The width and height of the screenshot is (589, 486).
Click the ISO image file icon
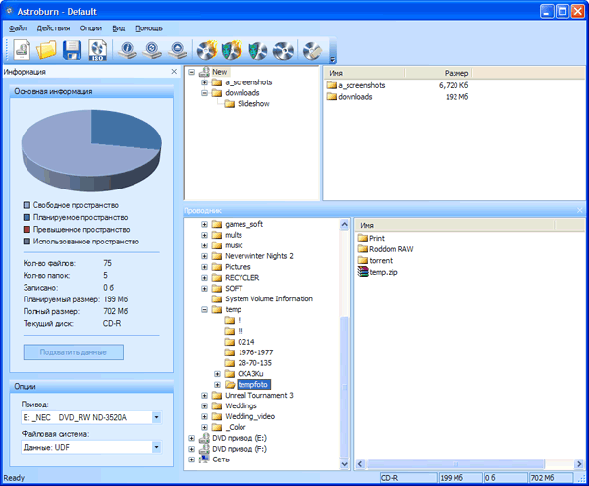[97, 50]
